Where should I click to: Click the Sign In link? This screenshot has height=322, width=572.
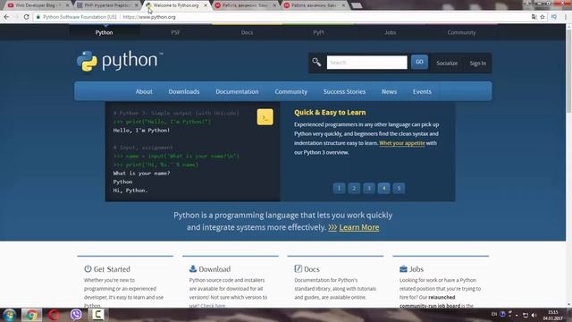pos(477,64)
